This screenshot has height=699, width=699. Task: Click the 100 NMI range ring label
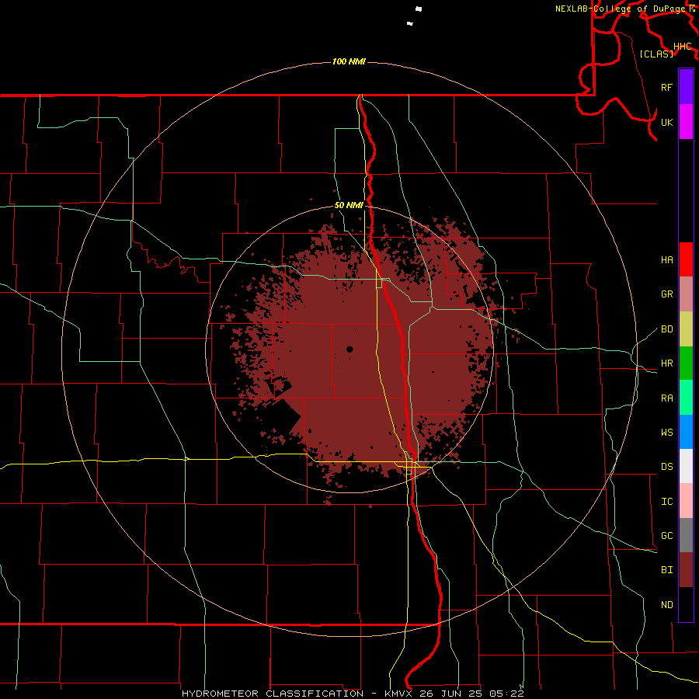tap(349, 61)
